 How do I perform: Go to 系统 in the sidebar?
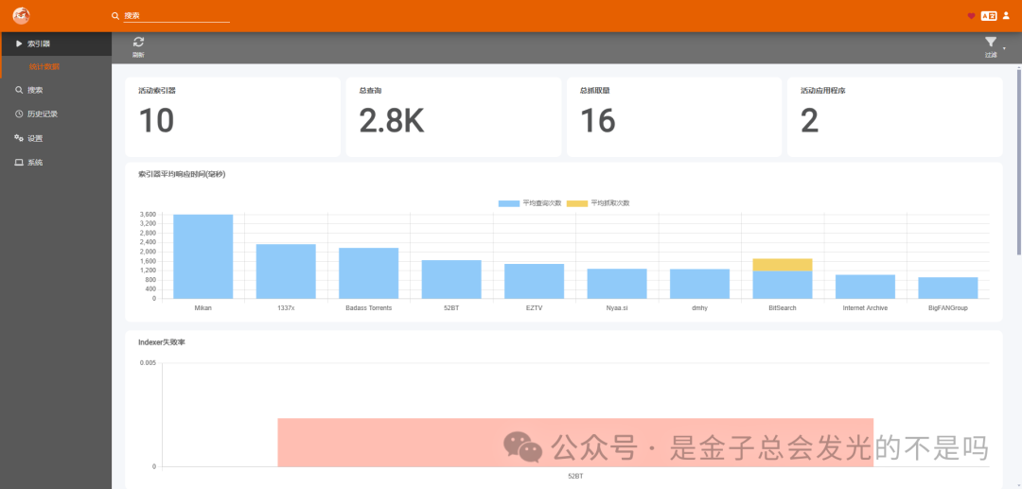[x=35, y=163]
